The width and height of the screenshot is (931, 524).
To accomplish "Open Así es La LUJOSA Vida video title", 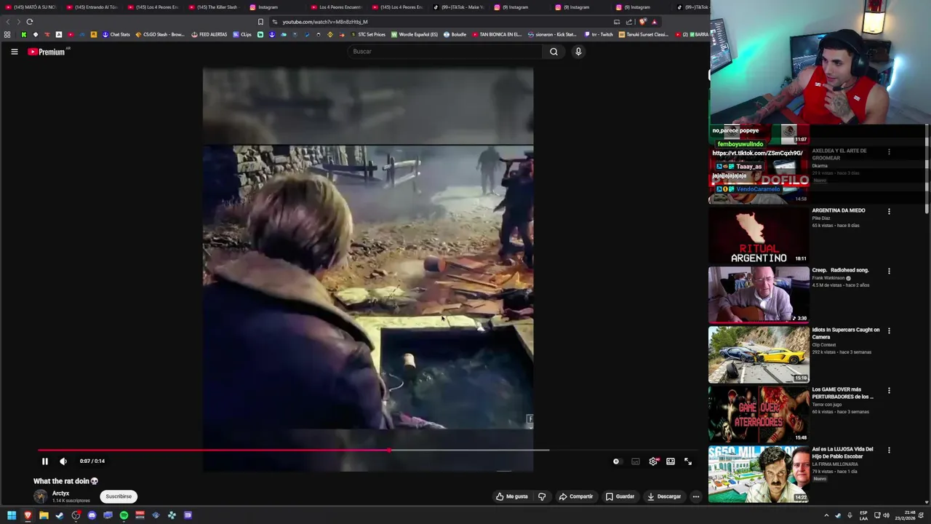I will pyautogui.click(x=842, y=453).
